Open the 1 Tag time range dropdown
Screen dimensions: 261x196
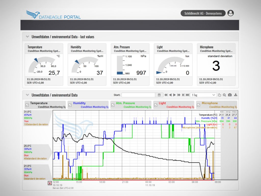203,95
